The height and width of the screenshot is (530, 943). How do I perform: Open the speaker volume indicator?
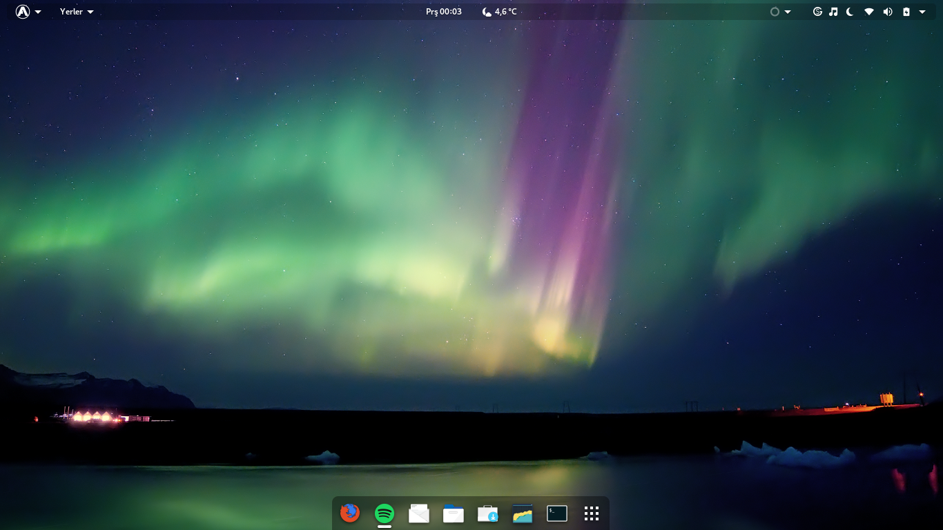888,12
